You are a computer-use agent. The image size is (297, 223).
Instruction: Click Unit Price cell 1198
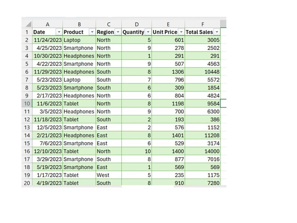point(168,103)
